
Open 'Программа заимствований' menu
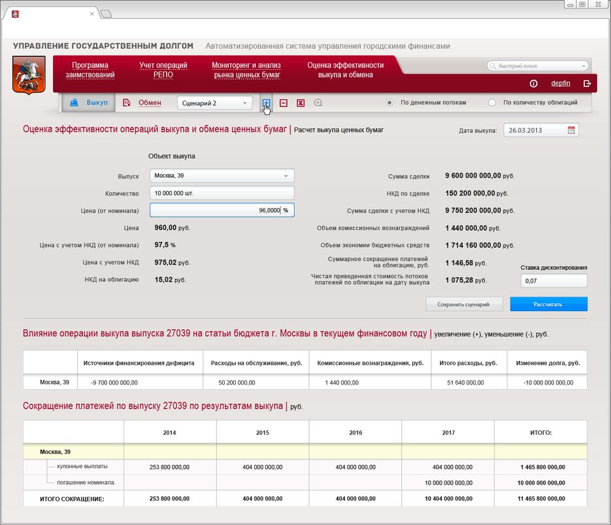click(90, 70)
